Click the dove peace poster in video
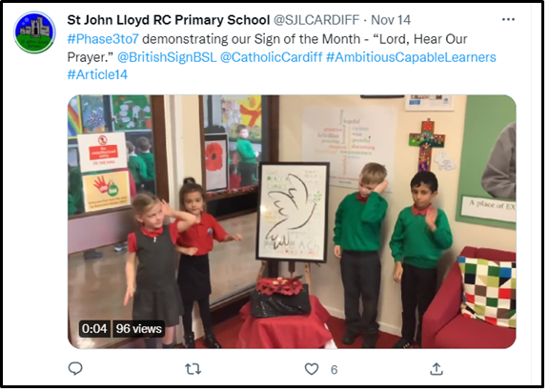The width and height of the screenshot is (549, 392). 293,213
